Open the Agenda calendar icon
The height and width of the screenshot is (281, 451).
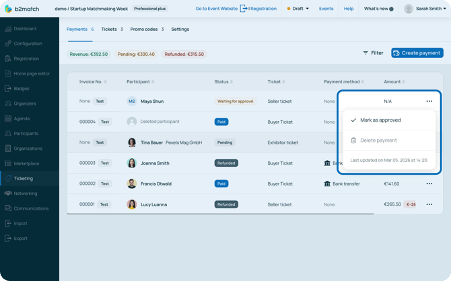(x=8, y=118)
